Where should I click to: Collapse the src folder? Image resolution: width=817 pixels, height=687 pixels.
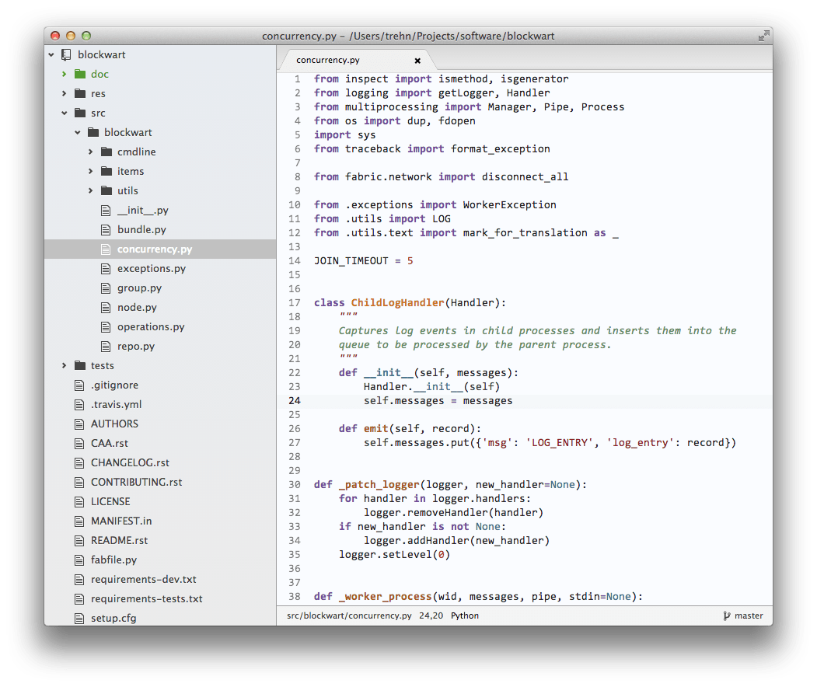click(x=64, y=113)
